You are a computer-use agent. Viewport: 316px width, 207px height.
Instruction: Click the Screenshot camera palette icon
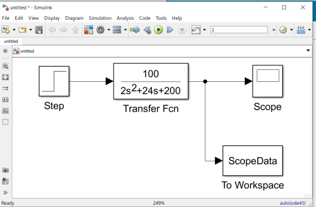(6, 170)
